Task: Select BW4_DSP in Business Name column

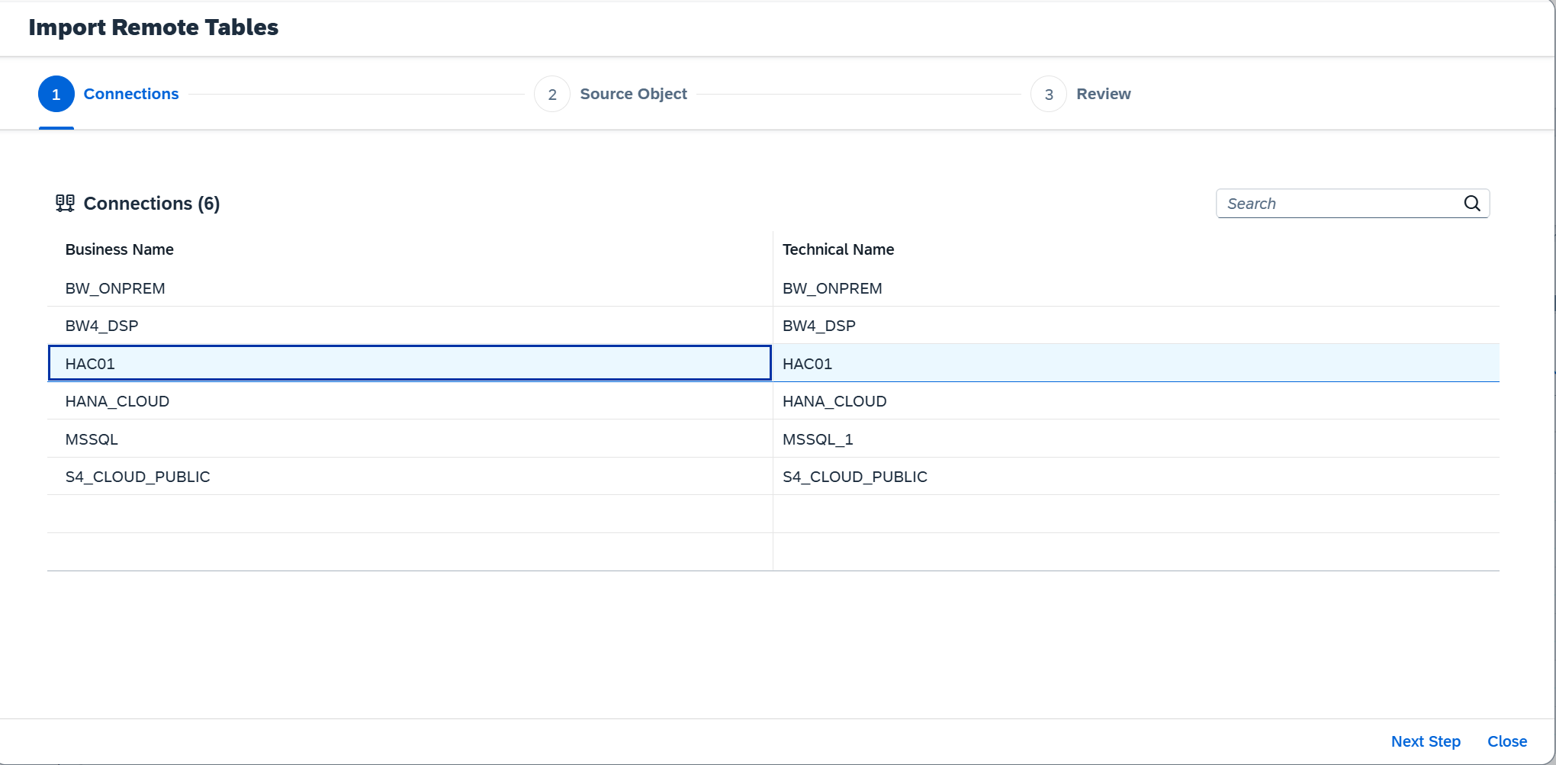Action: tap(410, 326)
